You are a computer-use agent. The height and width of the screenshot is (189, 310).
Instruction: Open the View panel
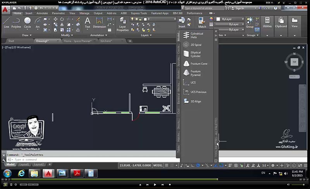point(294,22)
